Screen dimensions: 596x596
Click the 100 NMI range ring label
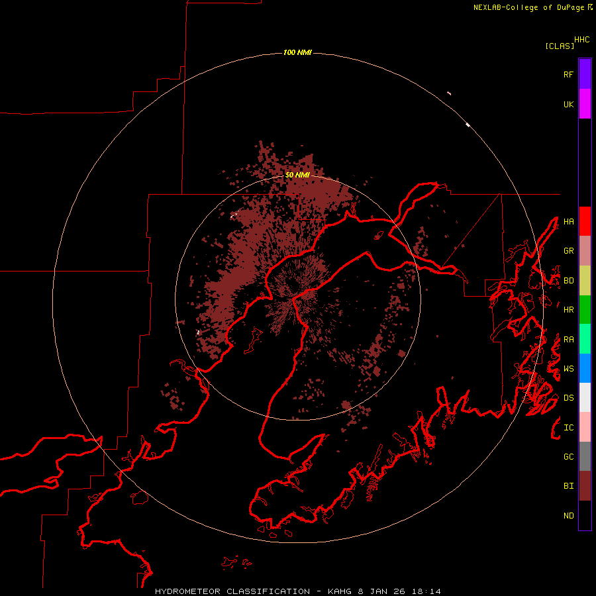(297, 52)
